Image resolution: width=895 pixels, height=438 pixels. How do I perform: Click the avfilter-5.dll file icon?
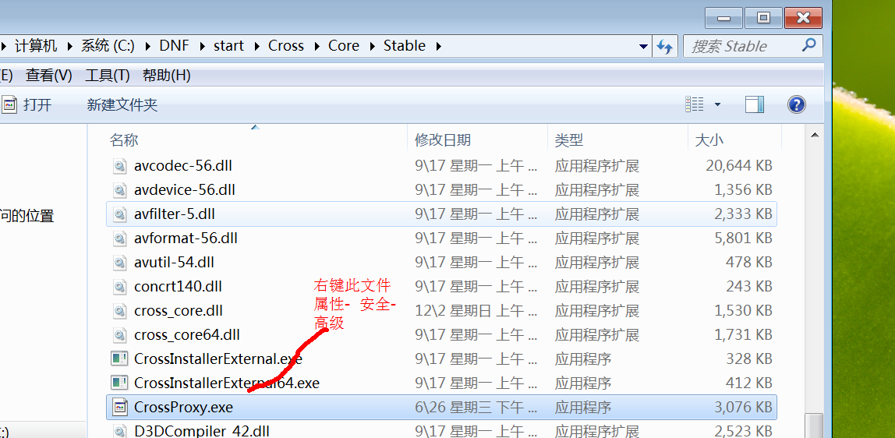119,214
